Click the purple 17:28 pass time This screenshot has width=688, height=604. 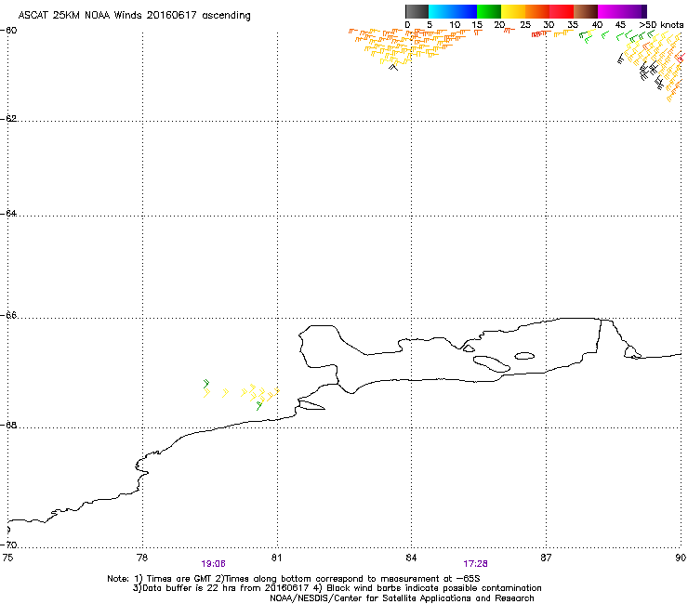click(476, 564)
